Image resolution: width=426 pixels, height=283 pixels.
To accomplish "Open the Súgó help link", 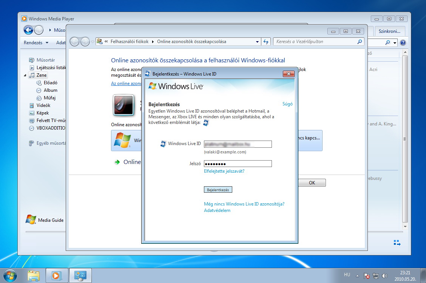I will click(287, 104).
